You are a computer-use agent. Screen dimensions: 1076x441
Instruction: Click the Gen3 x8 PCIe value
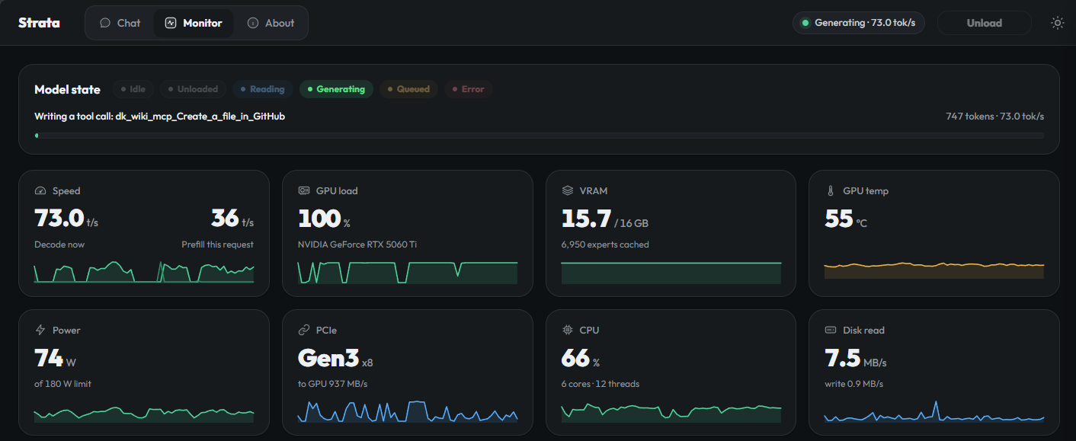point(335,358)
